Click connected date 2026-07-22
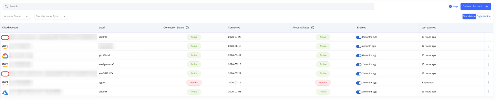The width and height of the screenshot is (496, 100). click(235, 73)
